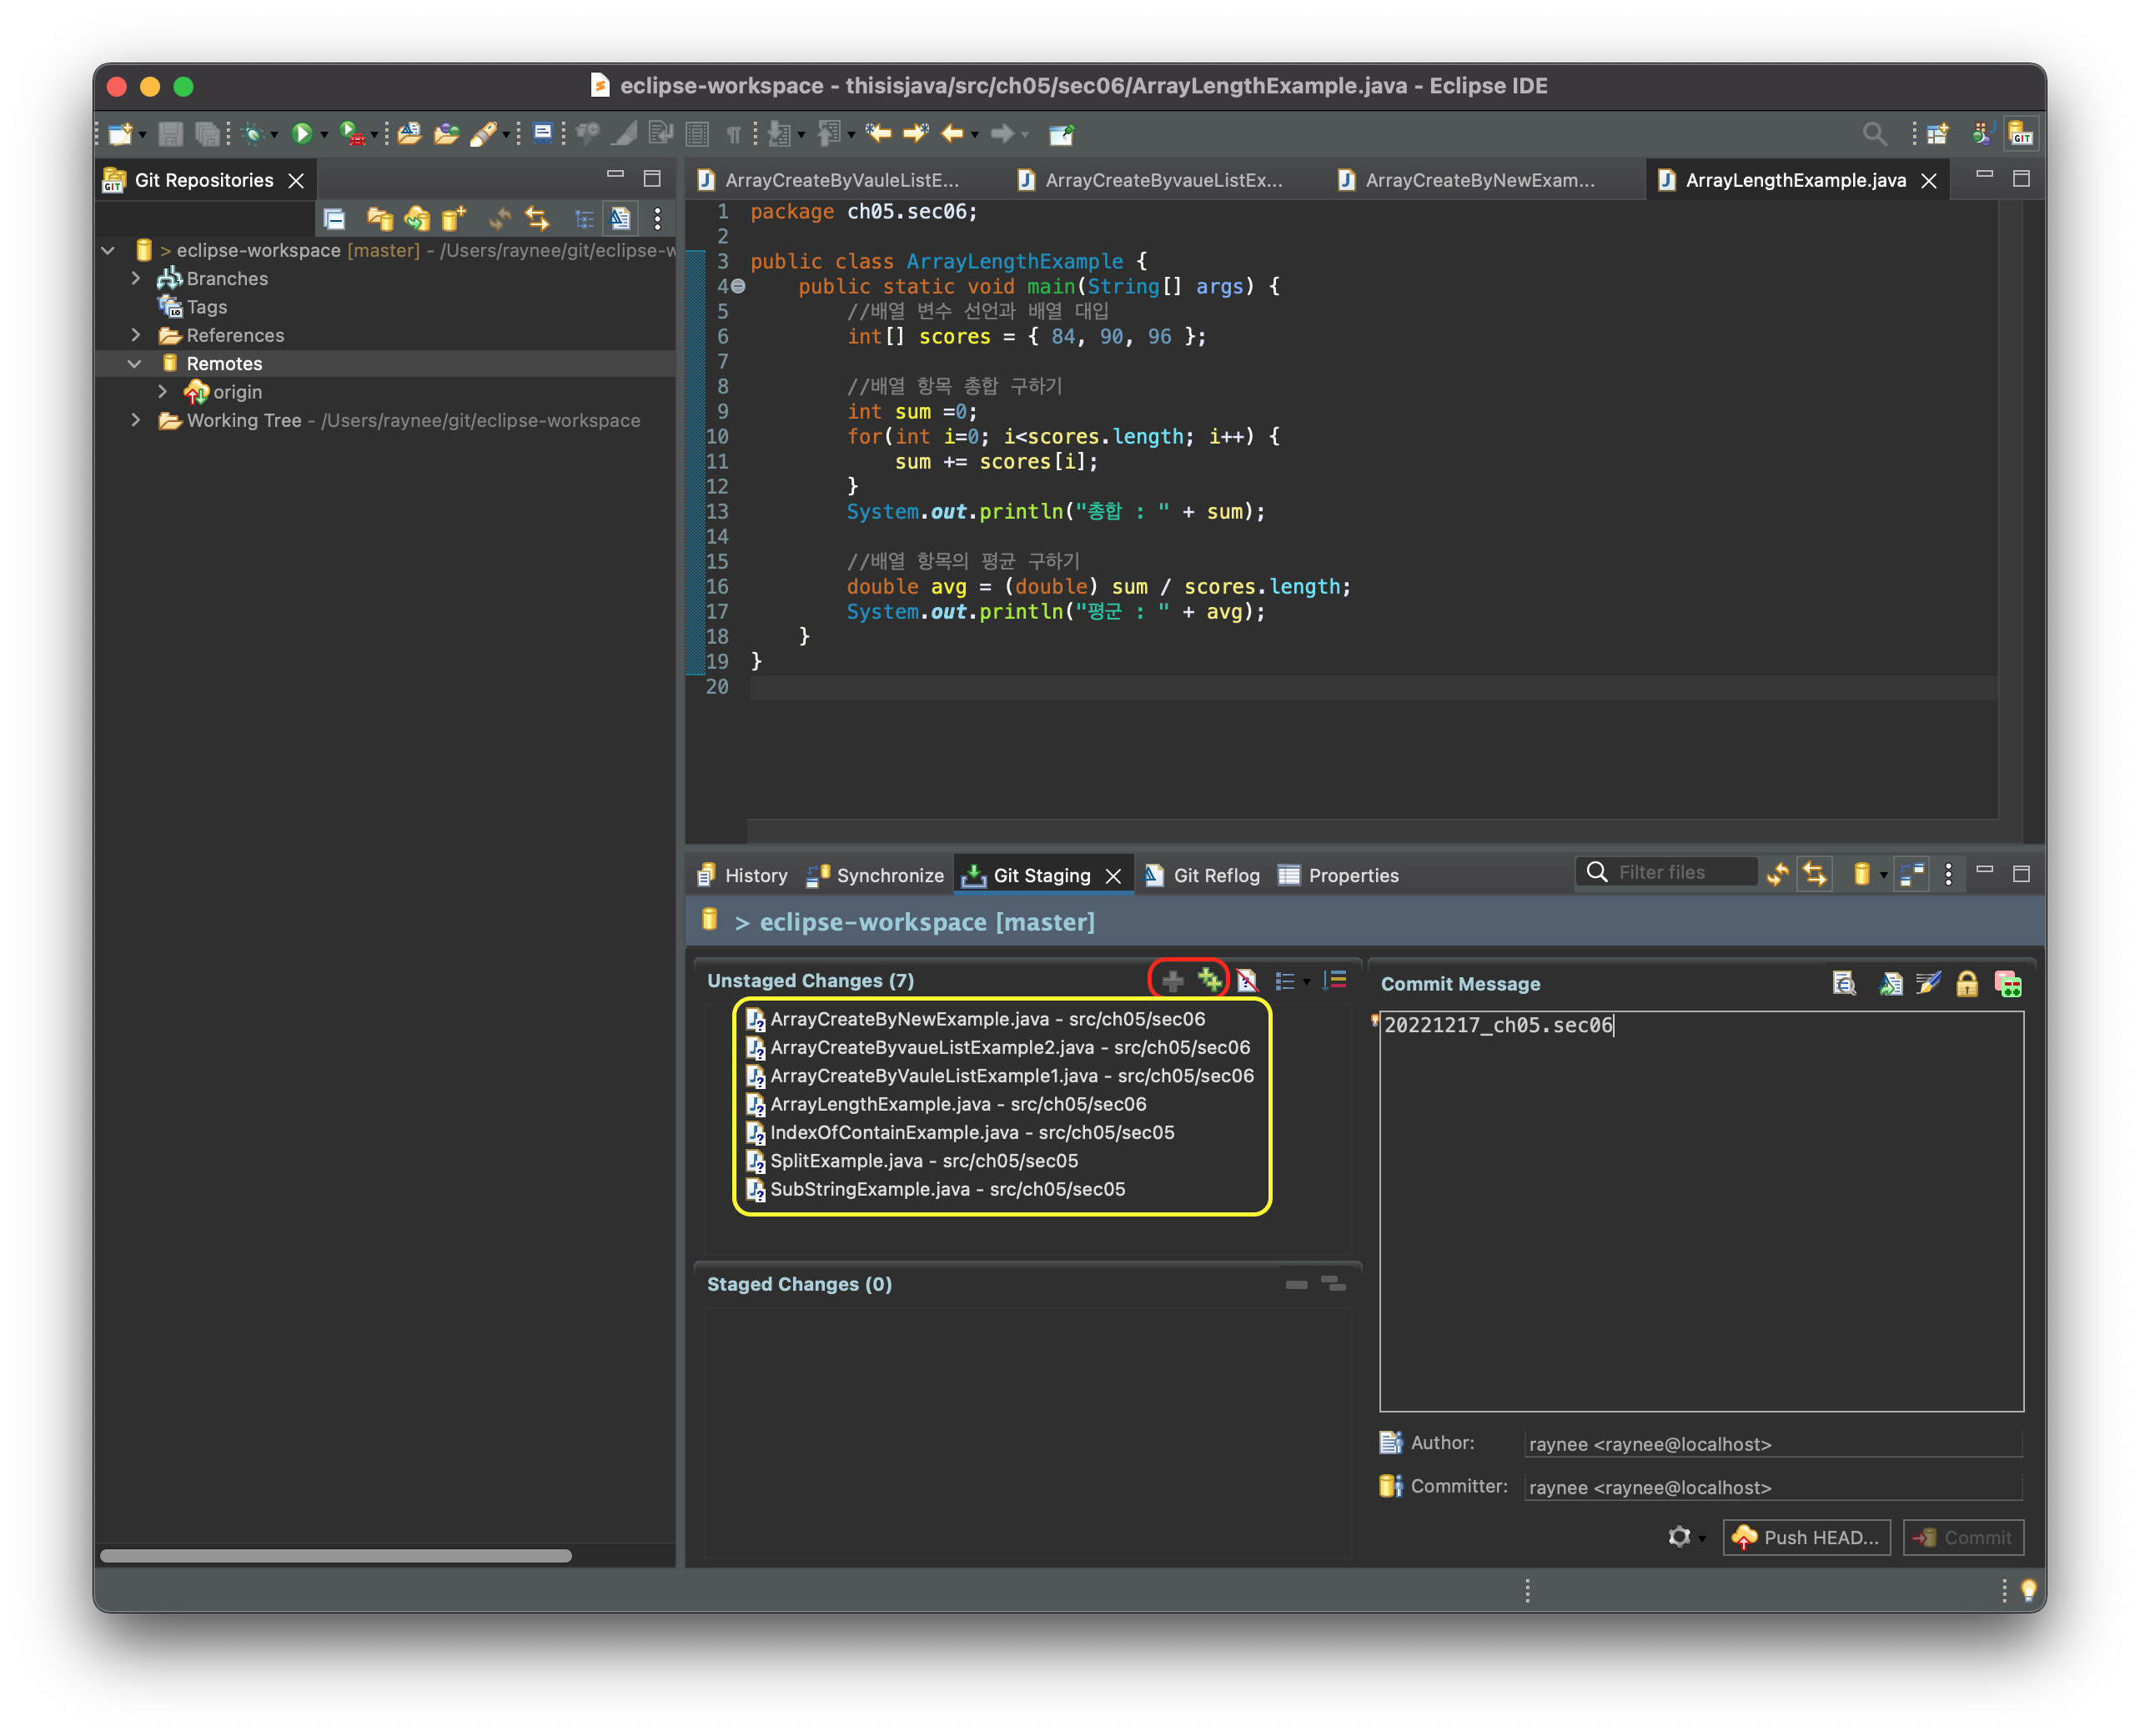Open Git perspective icon at top right
The width and height of the screenshot is (2140, 1736).
[x=2021, y=133]
